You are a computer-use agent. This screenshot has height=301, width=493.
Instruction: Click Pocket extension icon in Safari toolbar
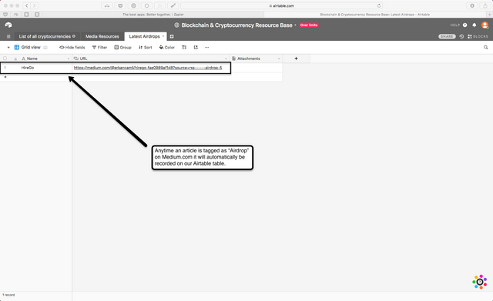[x=120, y=5]
